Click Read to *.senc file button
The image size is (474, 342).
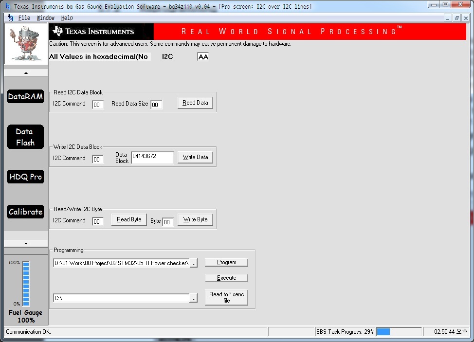pos(226,297)
